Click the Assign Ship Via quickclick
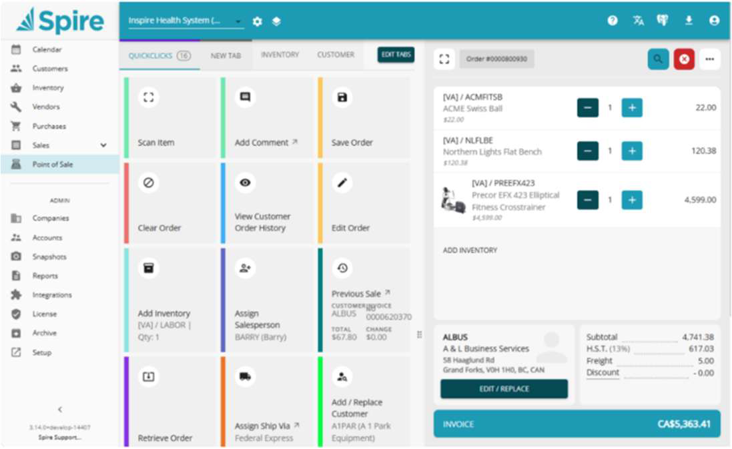Image resolution: width=732 pixels, height=449 pixels. 268,402
